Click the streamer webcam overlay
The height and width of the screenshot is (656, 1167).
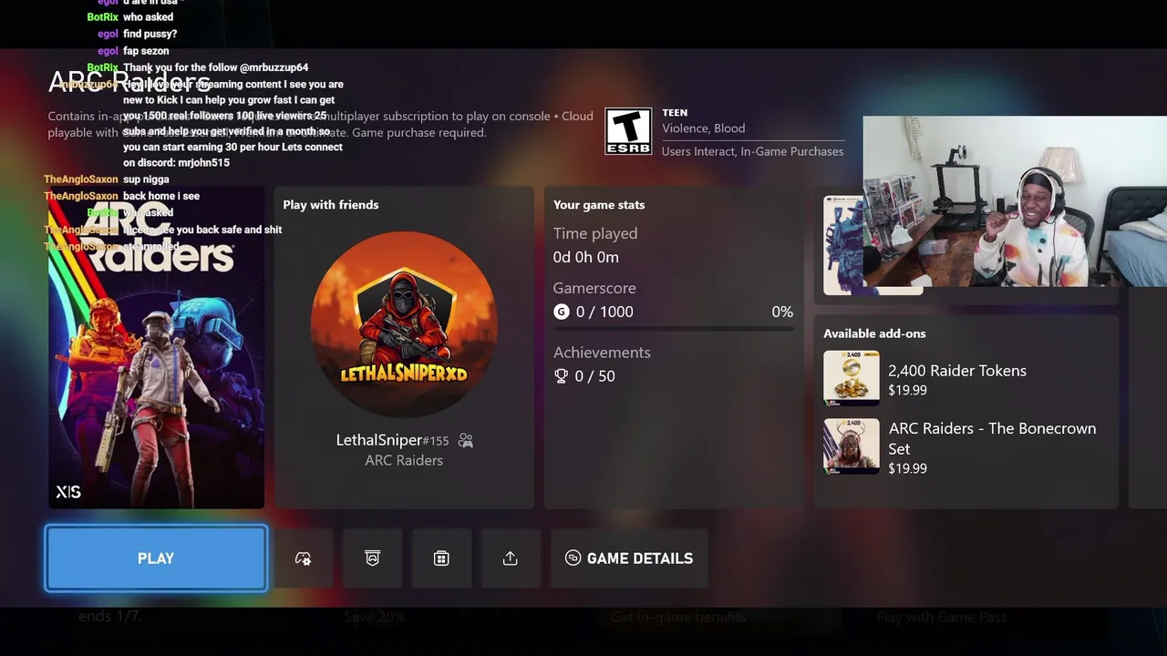click(1015, 201)
